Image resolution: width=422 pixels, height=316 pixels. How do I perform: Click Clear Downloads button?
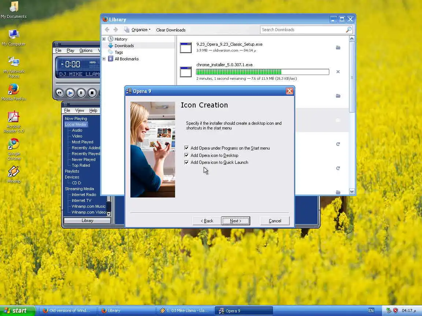pos(171,30)
